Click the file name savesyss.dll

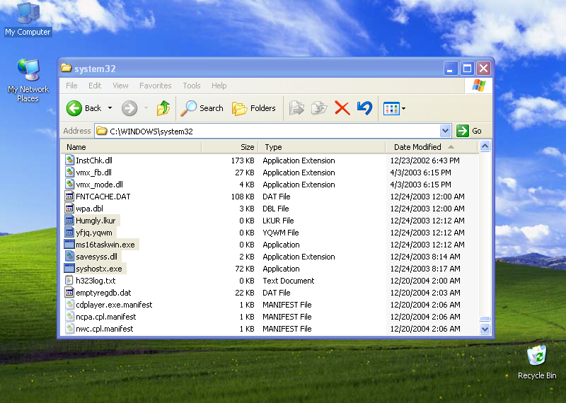coord(96,257)
